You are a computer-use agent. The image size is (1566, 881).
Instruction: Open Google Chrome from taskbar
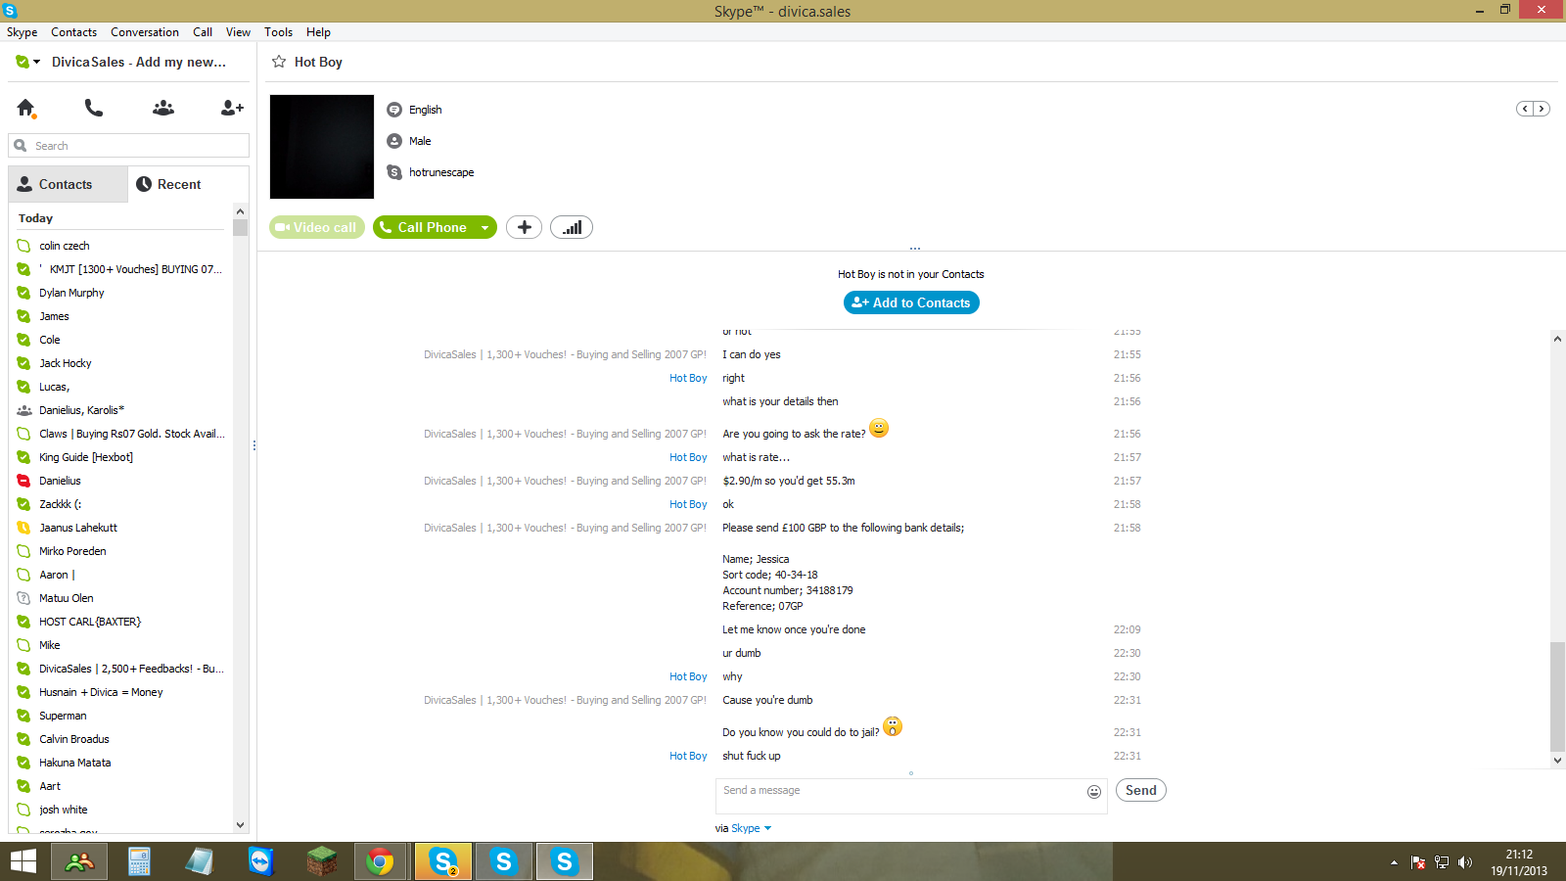380,861
